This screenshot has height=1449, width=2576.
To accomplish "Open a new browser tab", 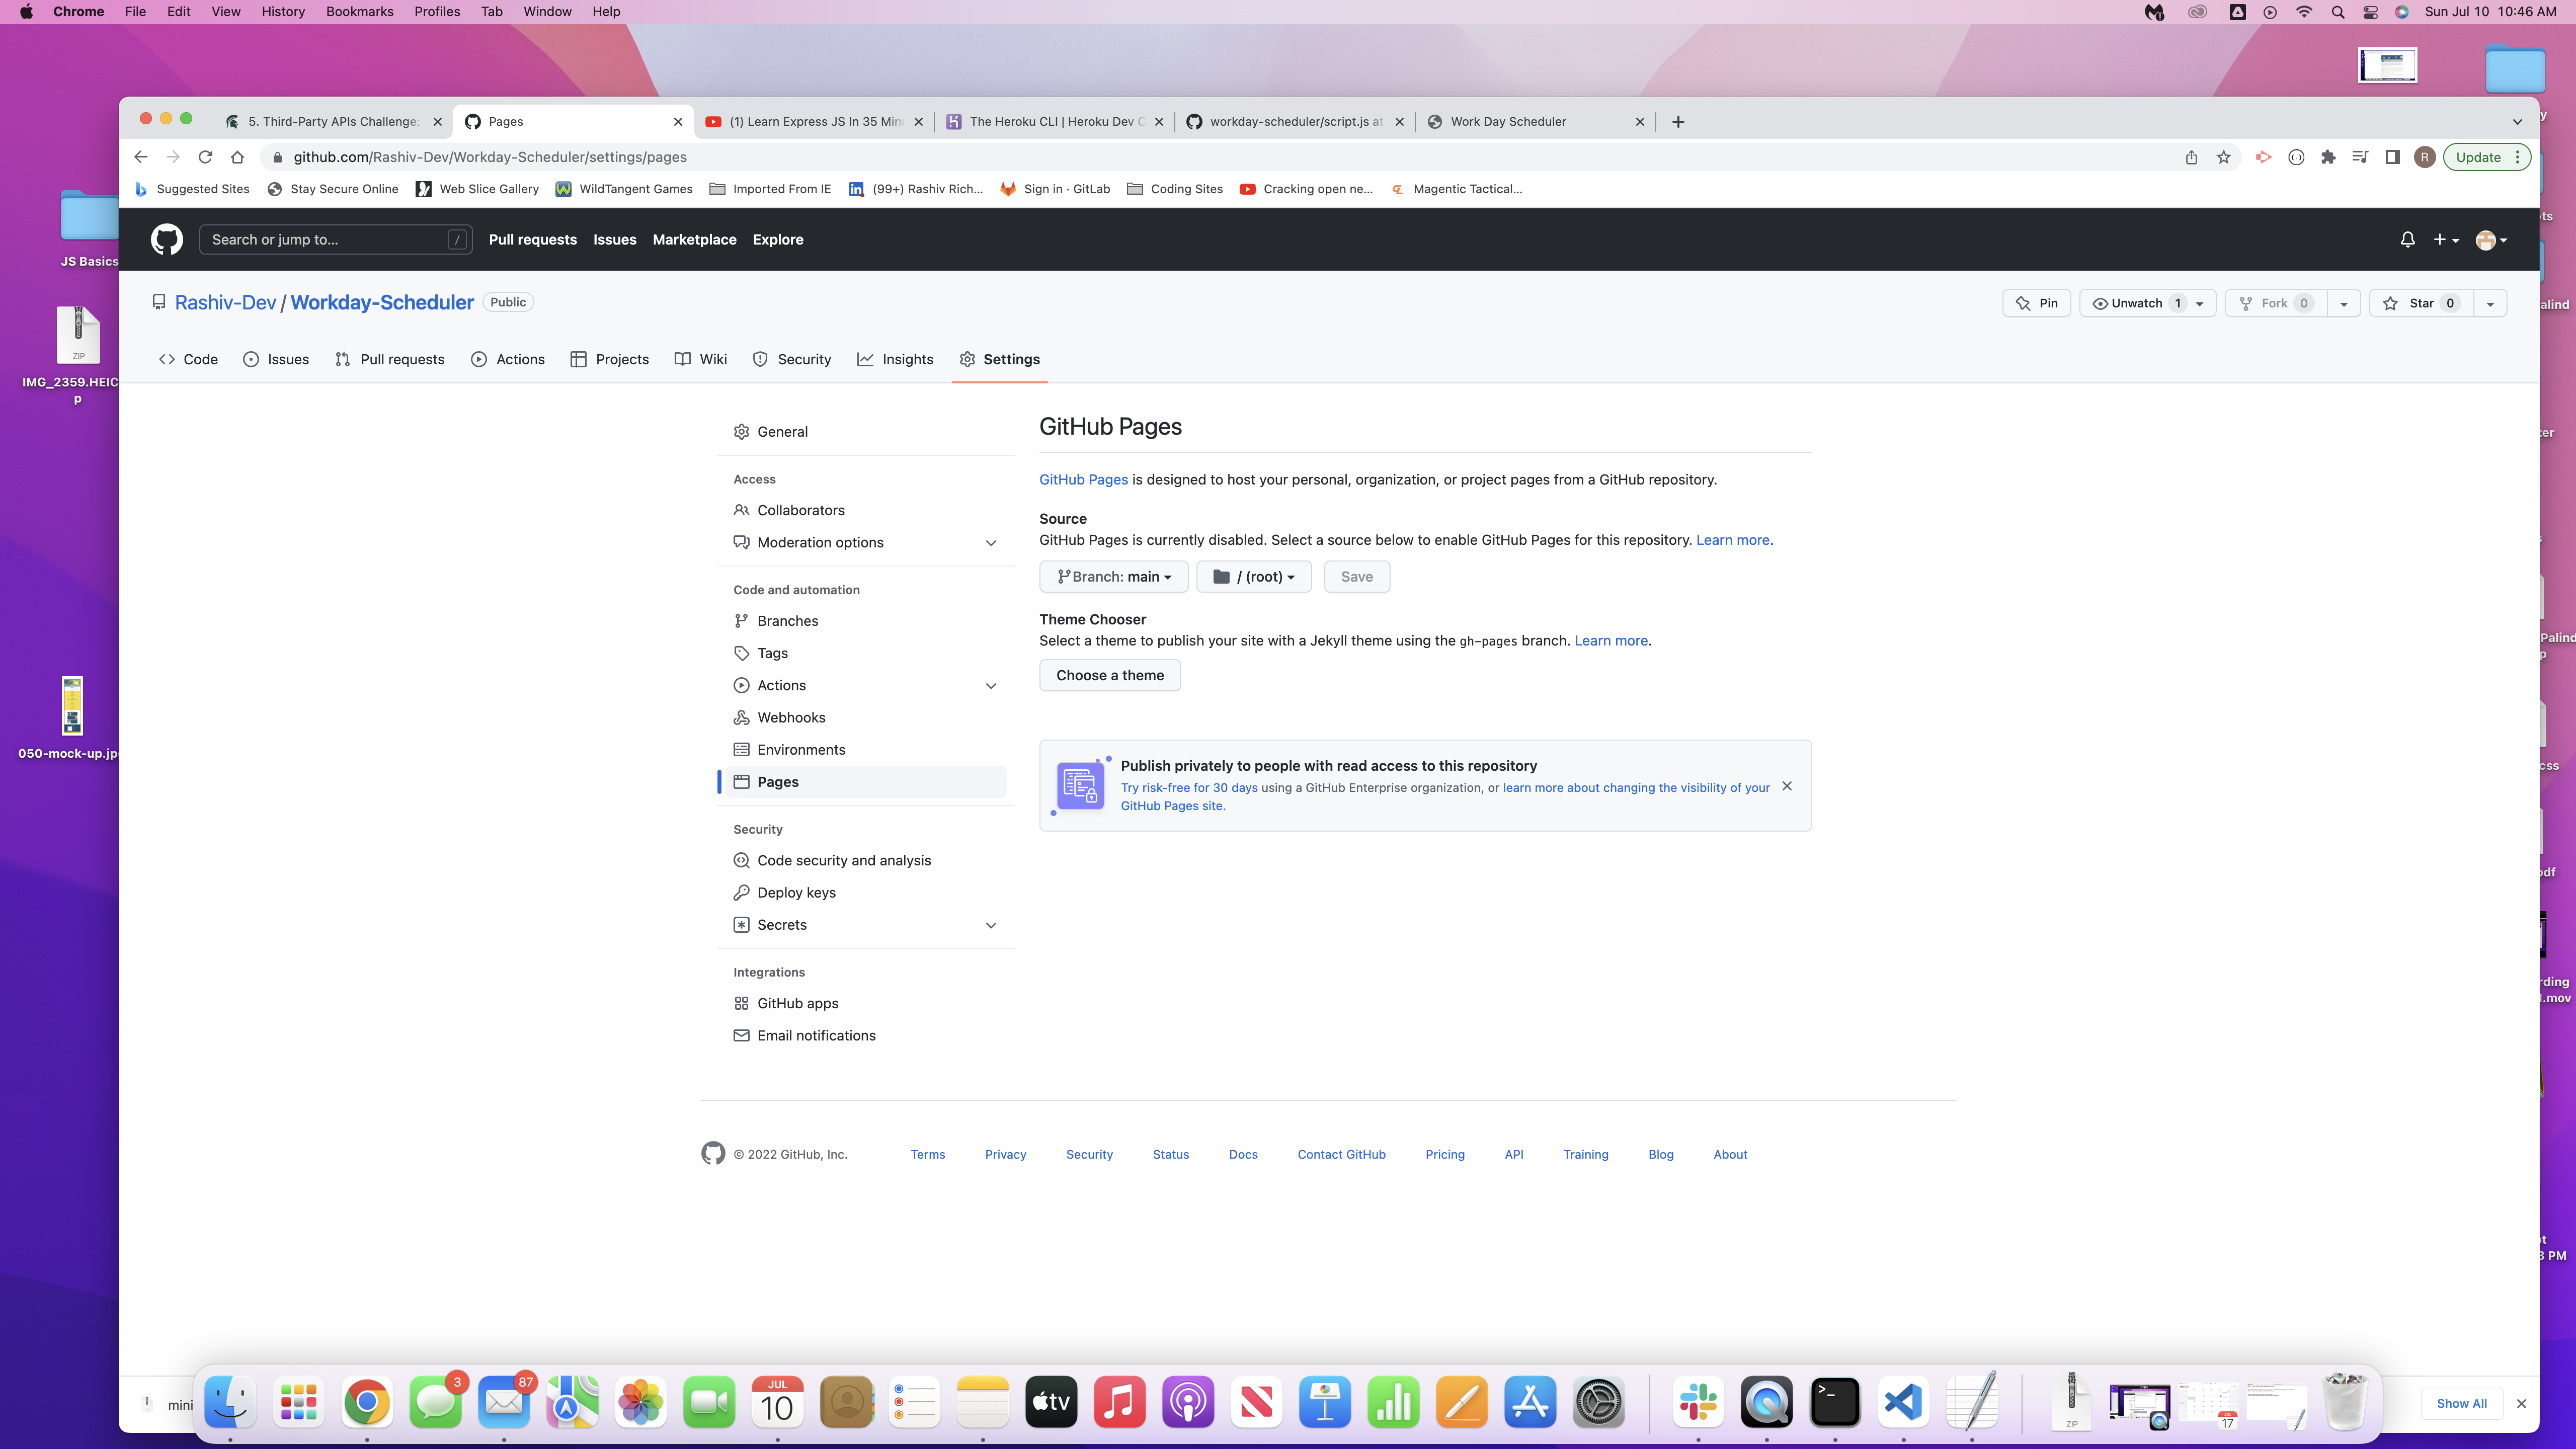I will [1678, 121].
